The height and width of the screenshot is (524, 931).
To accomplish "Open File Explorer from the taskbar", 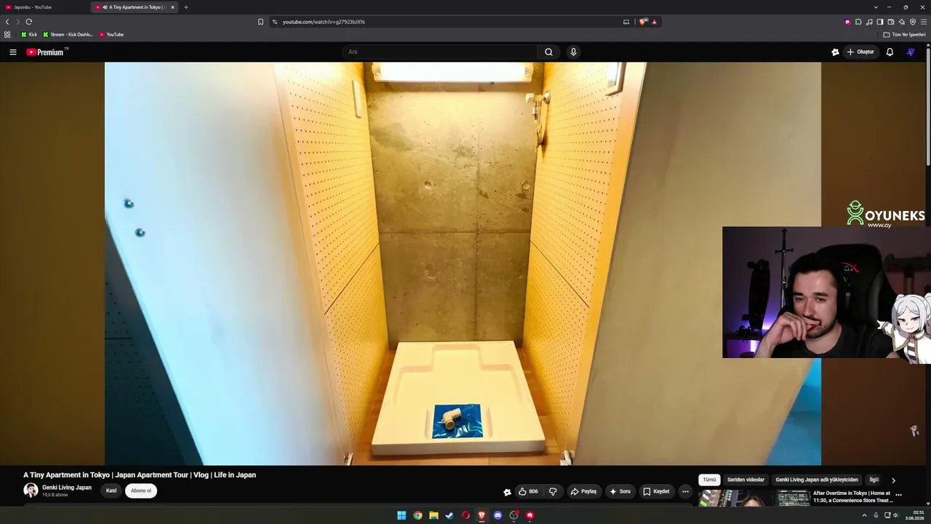I will click(x=433, y=515).
